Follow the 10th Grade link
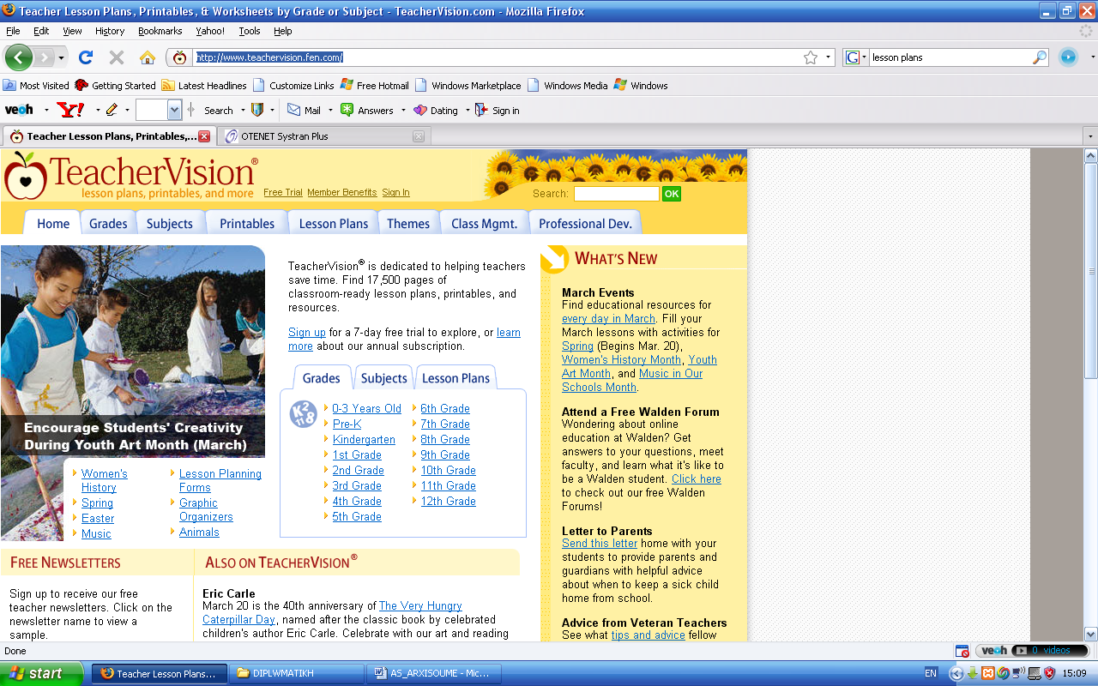Image resolution: width=1098 pixels, height=686 pixels. pyautogui.click(x=448, y=470)
